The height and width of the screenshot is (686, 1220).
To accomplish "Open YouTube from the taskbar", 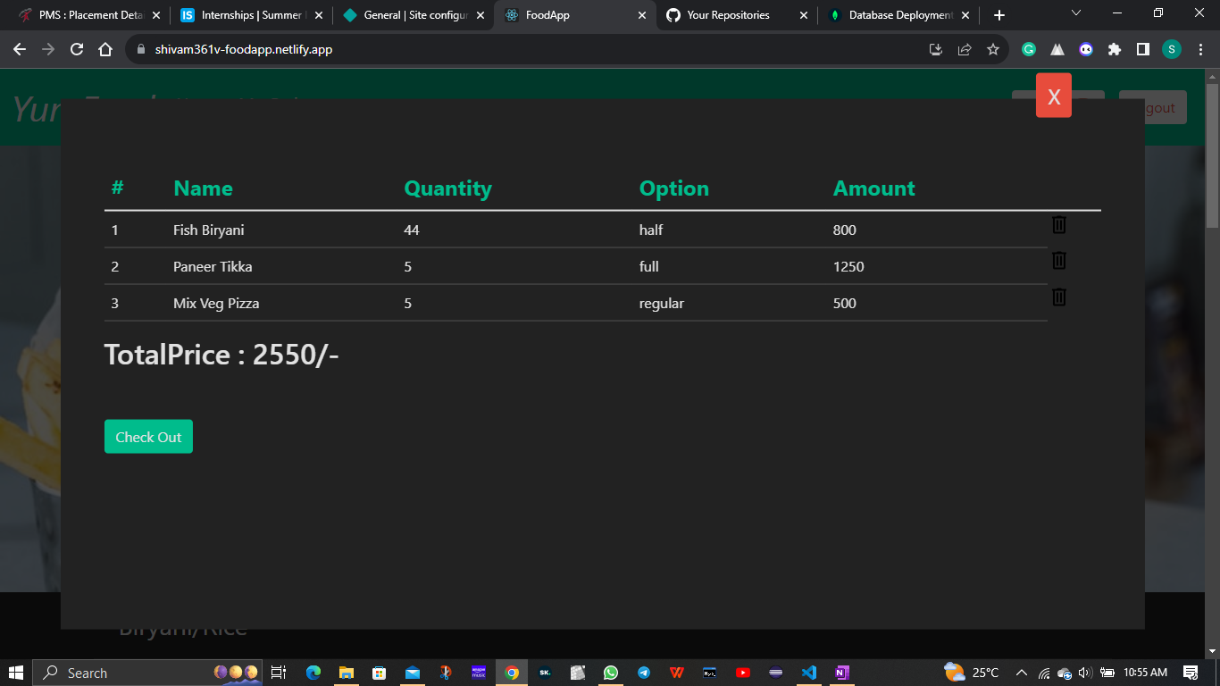I will pyautogui.click(x=742, y=673).
